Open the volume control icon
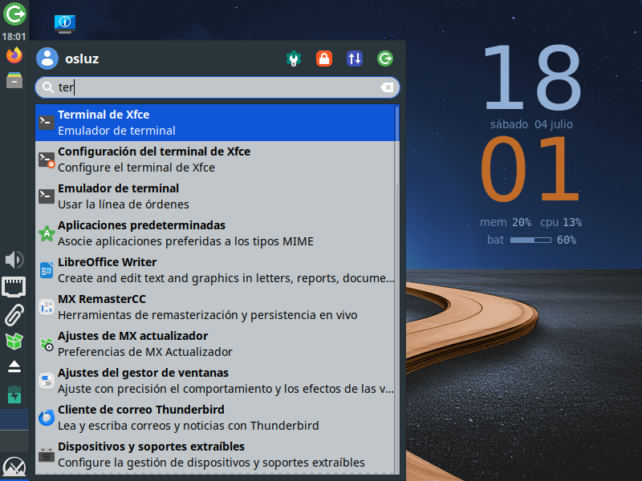This screenshot has height=481, width=642. tap(14, 260)
